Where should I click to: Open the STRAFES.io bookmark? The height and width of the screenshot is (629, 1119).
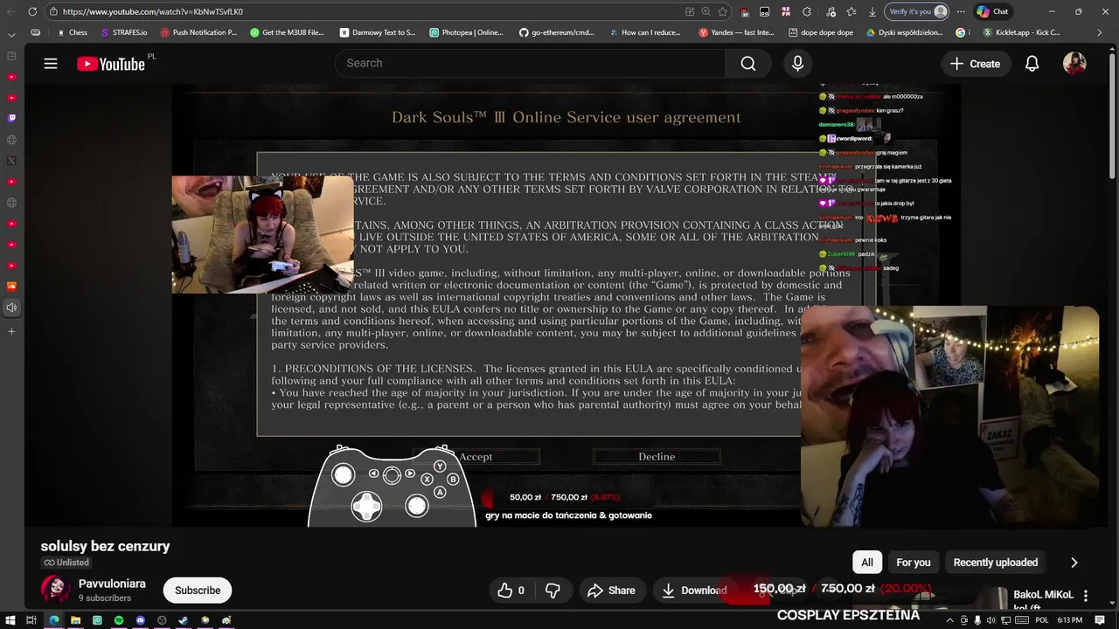pos(124,32)
